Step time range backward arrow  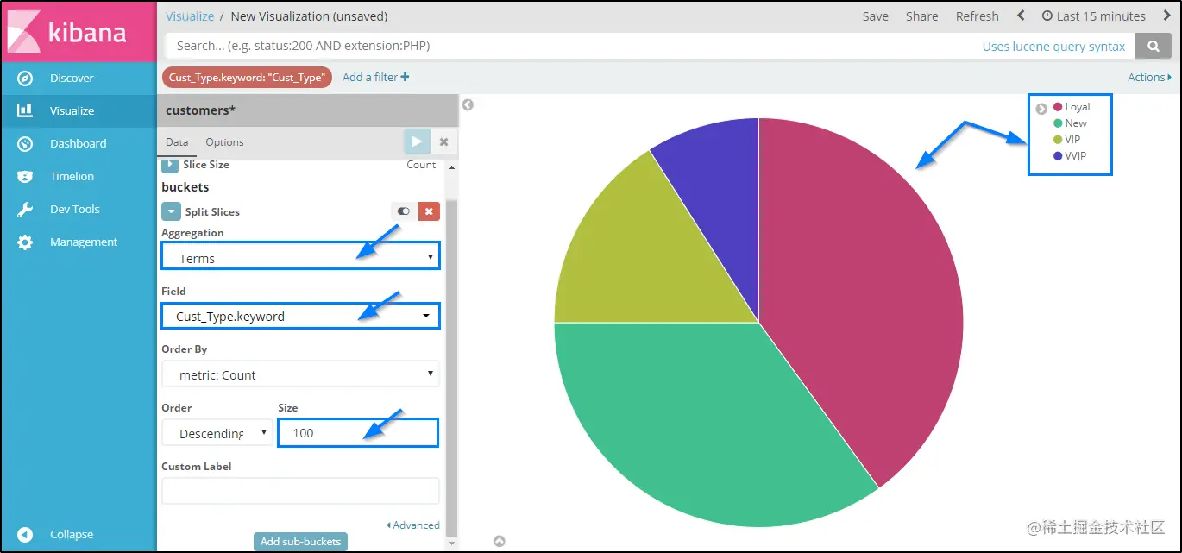coord(1022,16)
